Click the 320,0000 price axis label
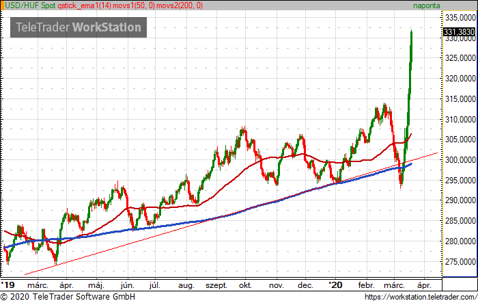 460,79
